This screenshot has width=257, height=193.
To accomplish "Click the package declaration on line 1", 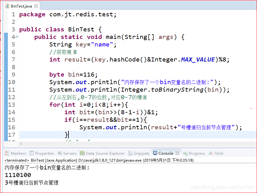I will (68, 14).
